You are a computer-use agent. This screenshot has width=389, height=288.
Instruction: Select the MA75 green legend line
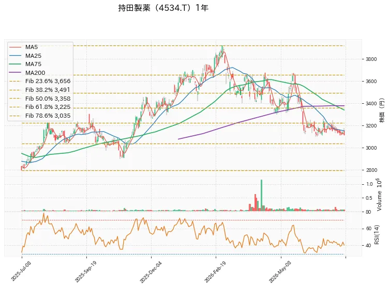(15, 64)
